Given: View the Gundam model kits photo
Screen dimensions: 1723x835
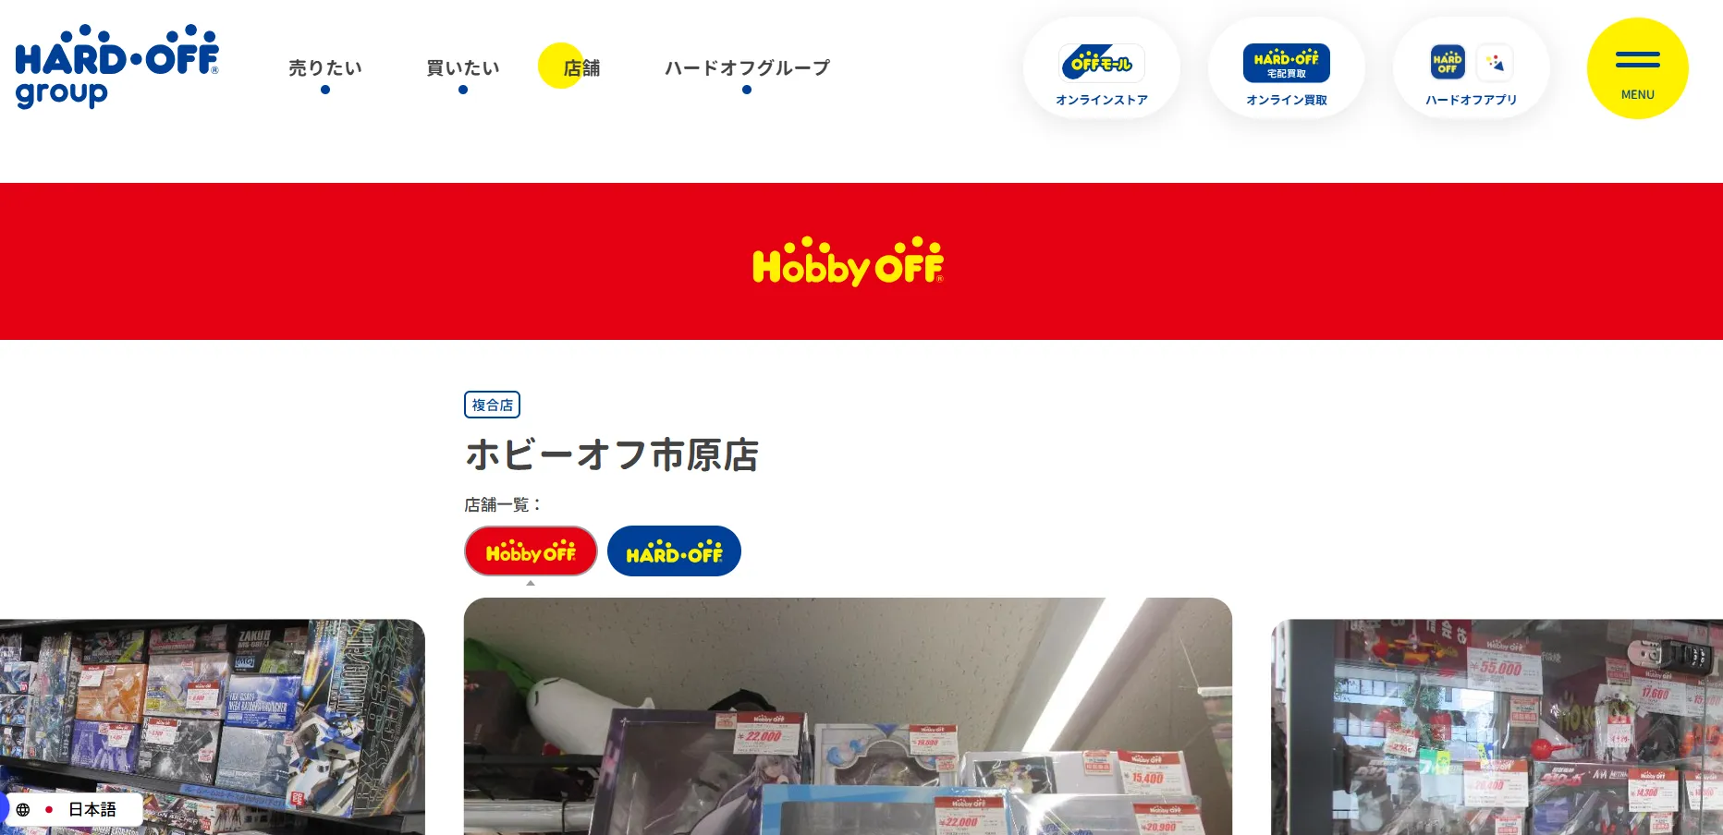Looking at the screenshot, I should [213, 727].
